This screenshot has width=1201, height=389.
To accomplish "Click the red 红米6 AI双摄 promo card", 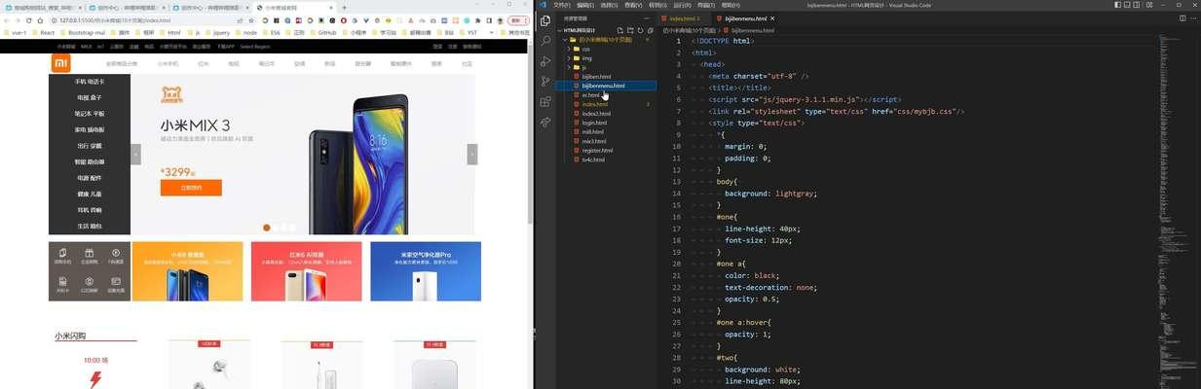I will (x=306, y=271).
